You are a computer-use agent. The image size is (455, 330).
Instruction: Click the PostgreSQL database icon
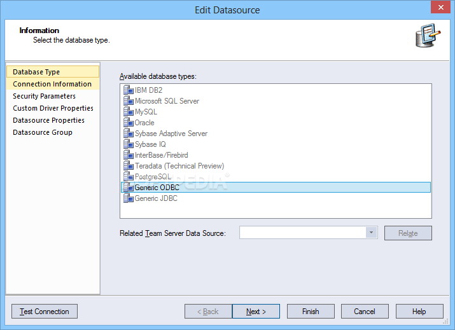[128, 177]
